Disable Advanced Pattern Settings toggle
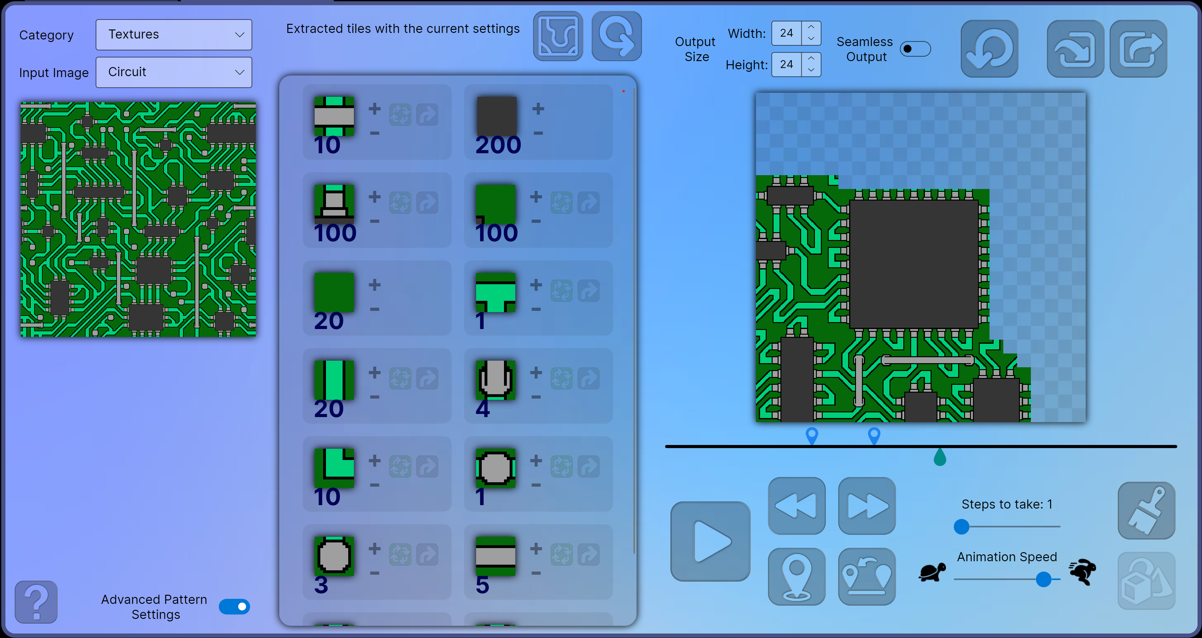Image resolution: width=1202 pixels, height=638 pixels. 234,606
